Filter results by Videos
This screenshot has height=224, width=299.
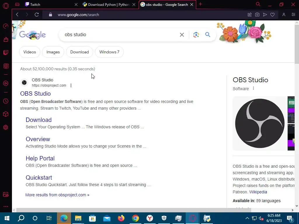(x=29, y=52)
